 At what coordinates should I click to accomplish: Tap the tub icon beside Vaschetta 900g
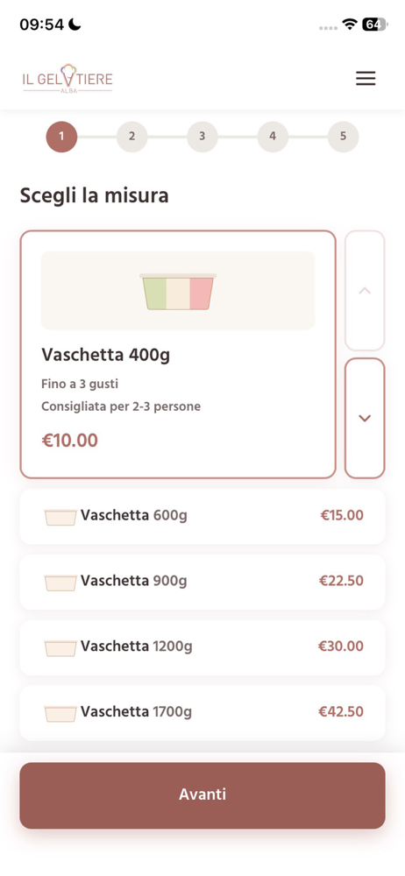tap(60, 583)
